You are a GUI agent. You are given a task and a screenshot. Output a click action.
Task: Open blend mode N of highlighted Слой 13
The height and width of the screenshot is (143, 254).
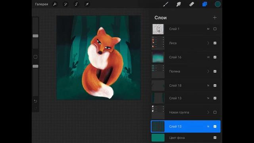(208, 126)
